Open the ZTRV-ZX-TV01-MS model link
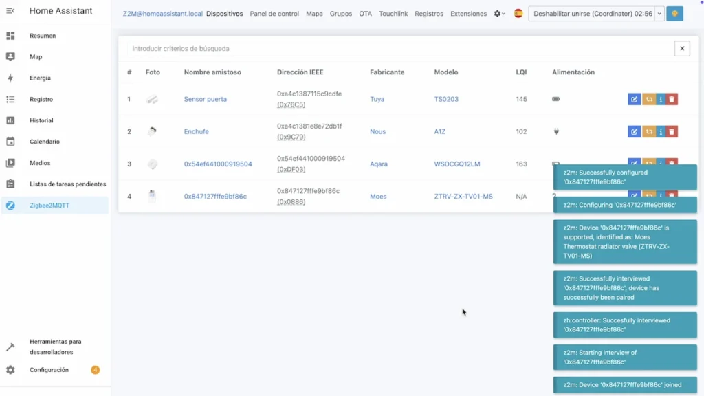The height and width of the screenshot is (396, 704). click(463, 196)
